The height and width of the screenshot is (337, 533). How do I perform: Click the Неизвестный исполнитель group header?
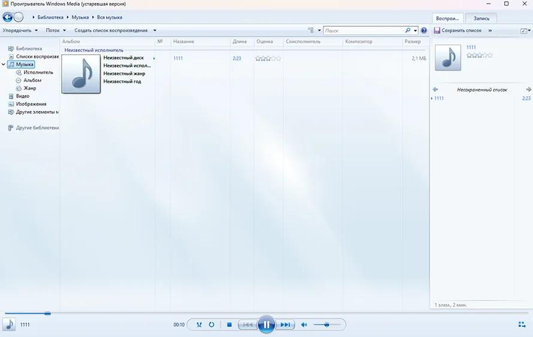coord(94,50)
